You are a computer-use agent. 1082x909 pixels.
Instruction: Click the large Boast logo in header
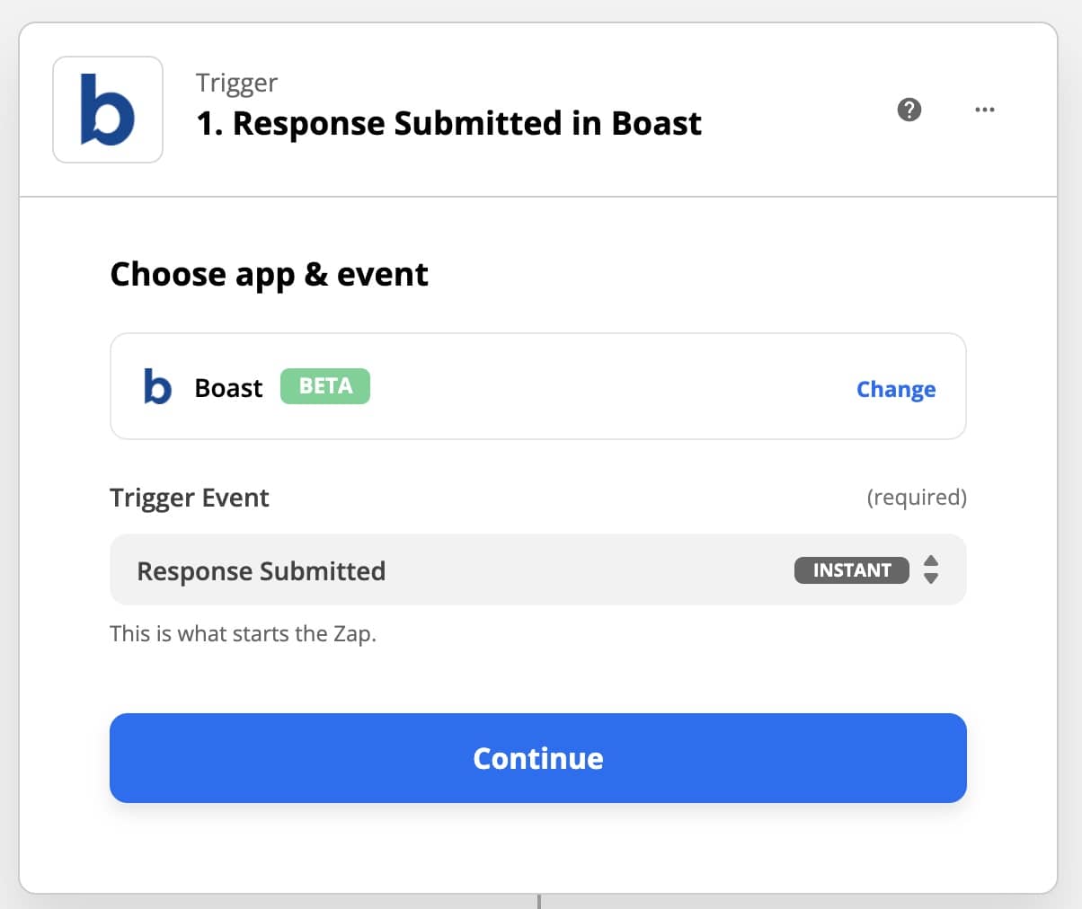108,110
